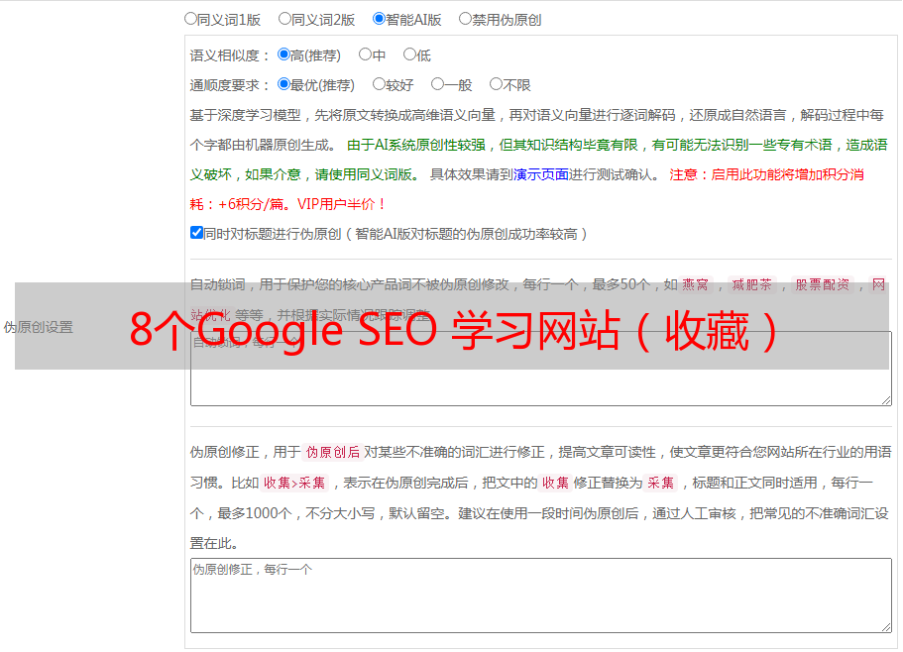Click the 通顺度要求 label
Viewport: 903px width, 652px height.
click(229, 86)
